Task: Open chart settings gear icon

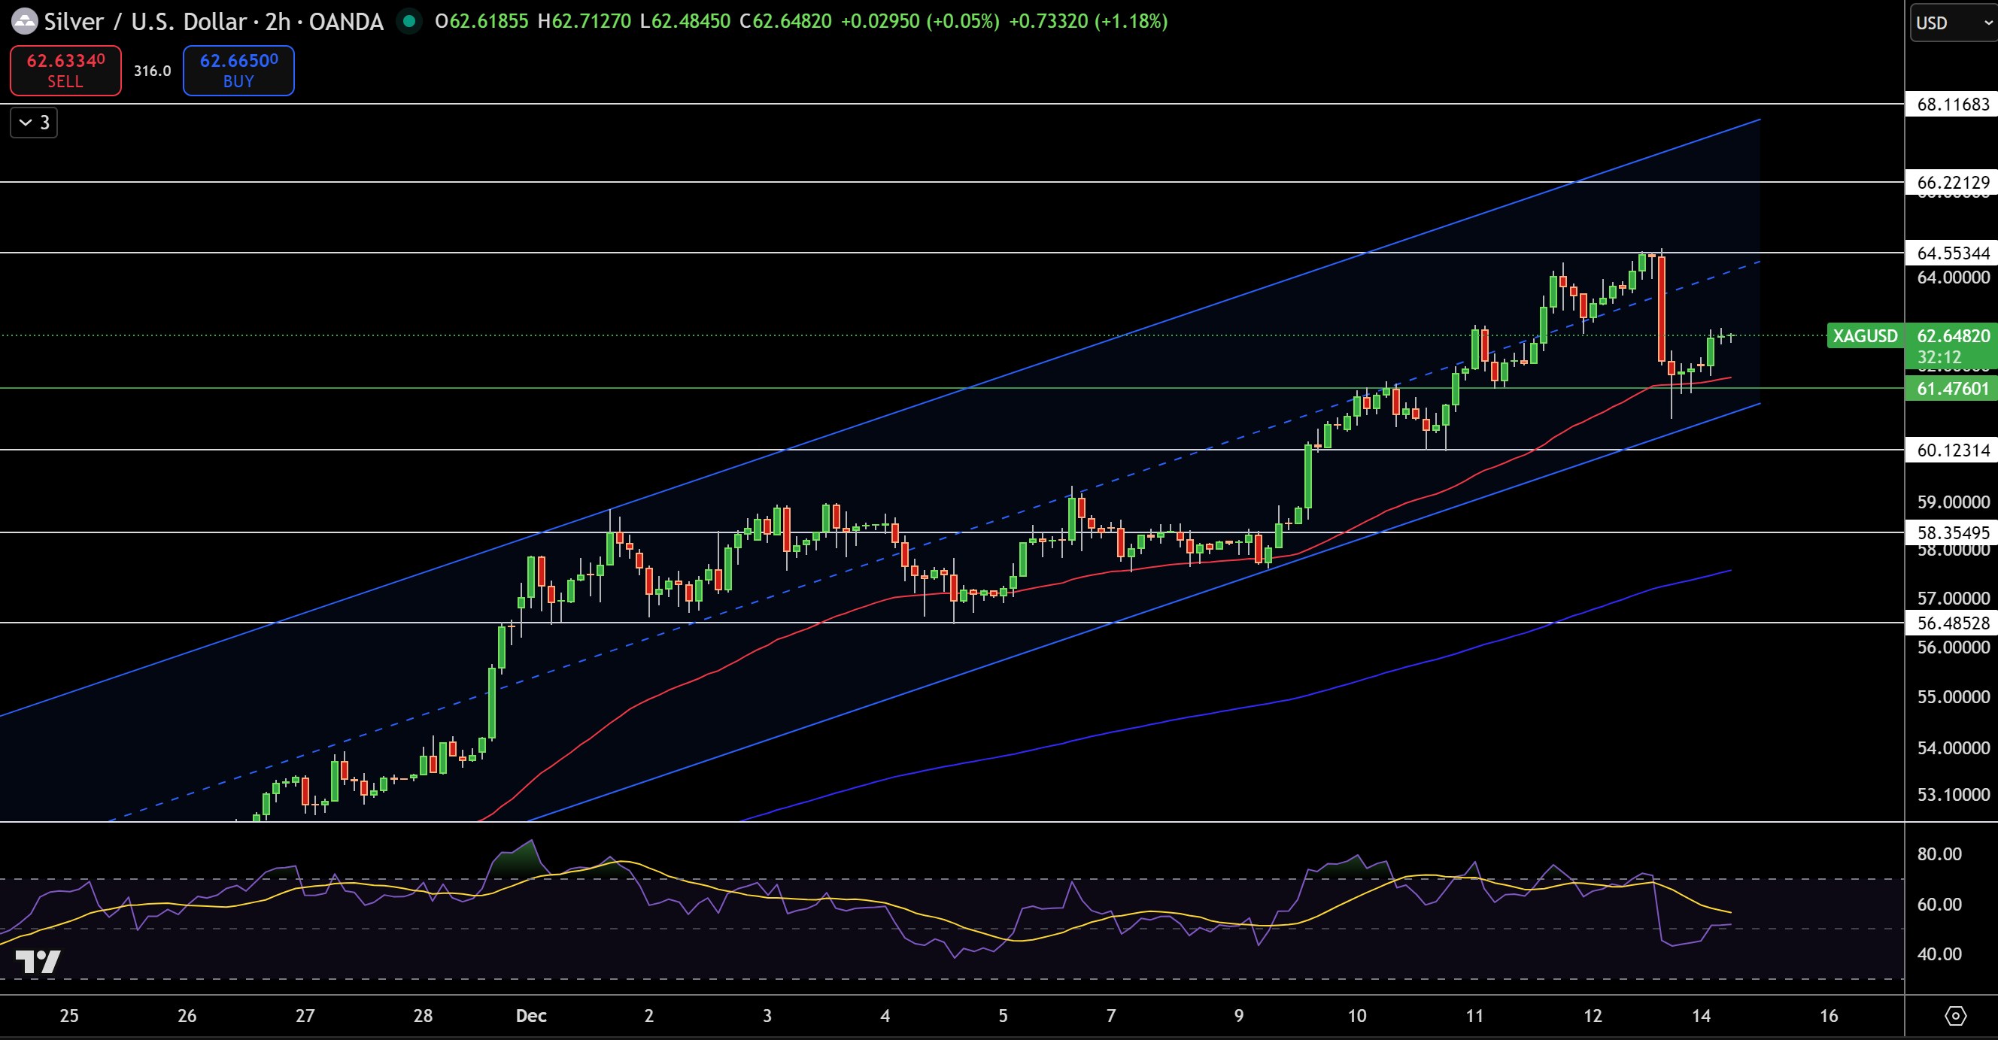Action: [x=1955, y=1015]
